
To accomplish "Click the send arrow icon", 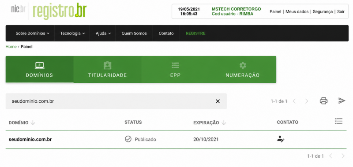I will click(x=342, y=101).
